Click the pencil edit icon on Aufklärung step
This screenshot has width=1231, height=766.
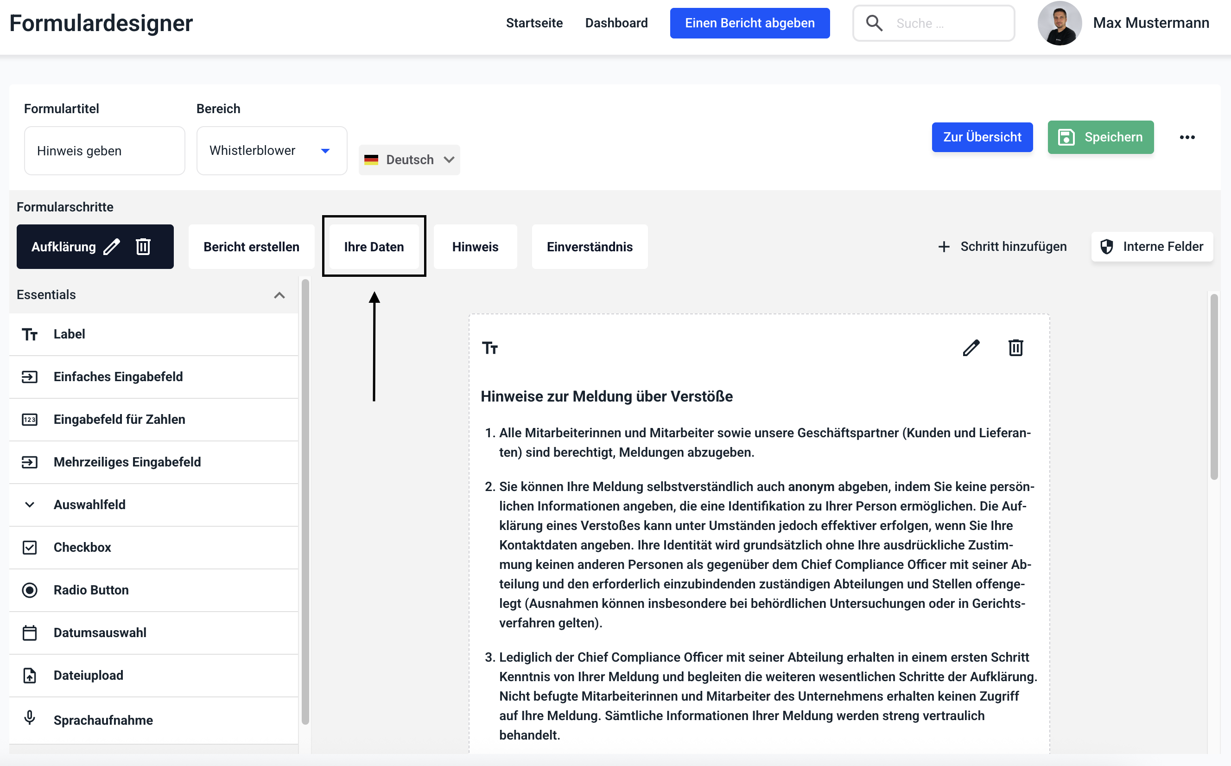[x=111, y=247]
